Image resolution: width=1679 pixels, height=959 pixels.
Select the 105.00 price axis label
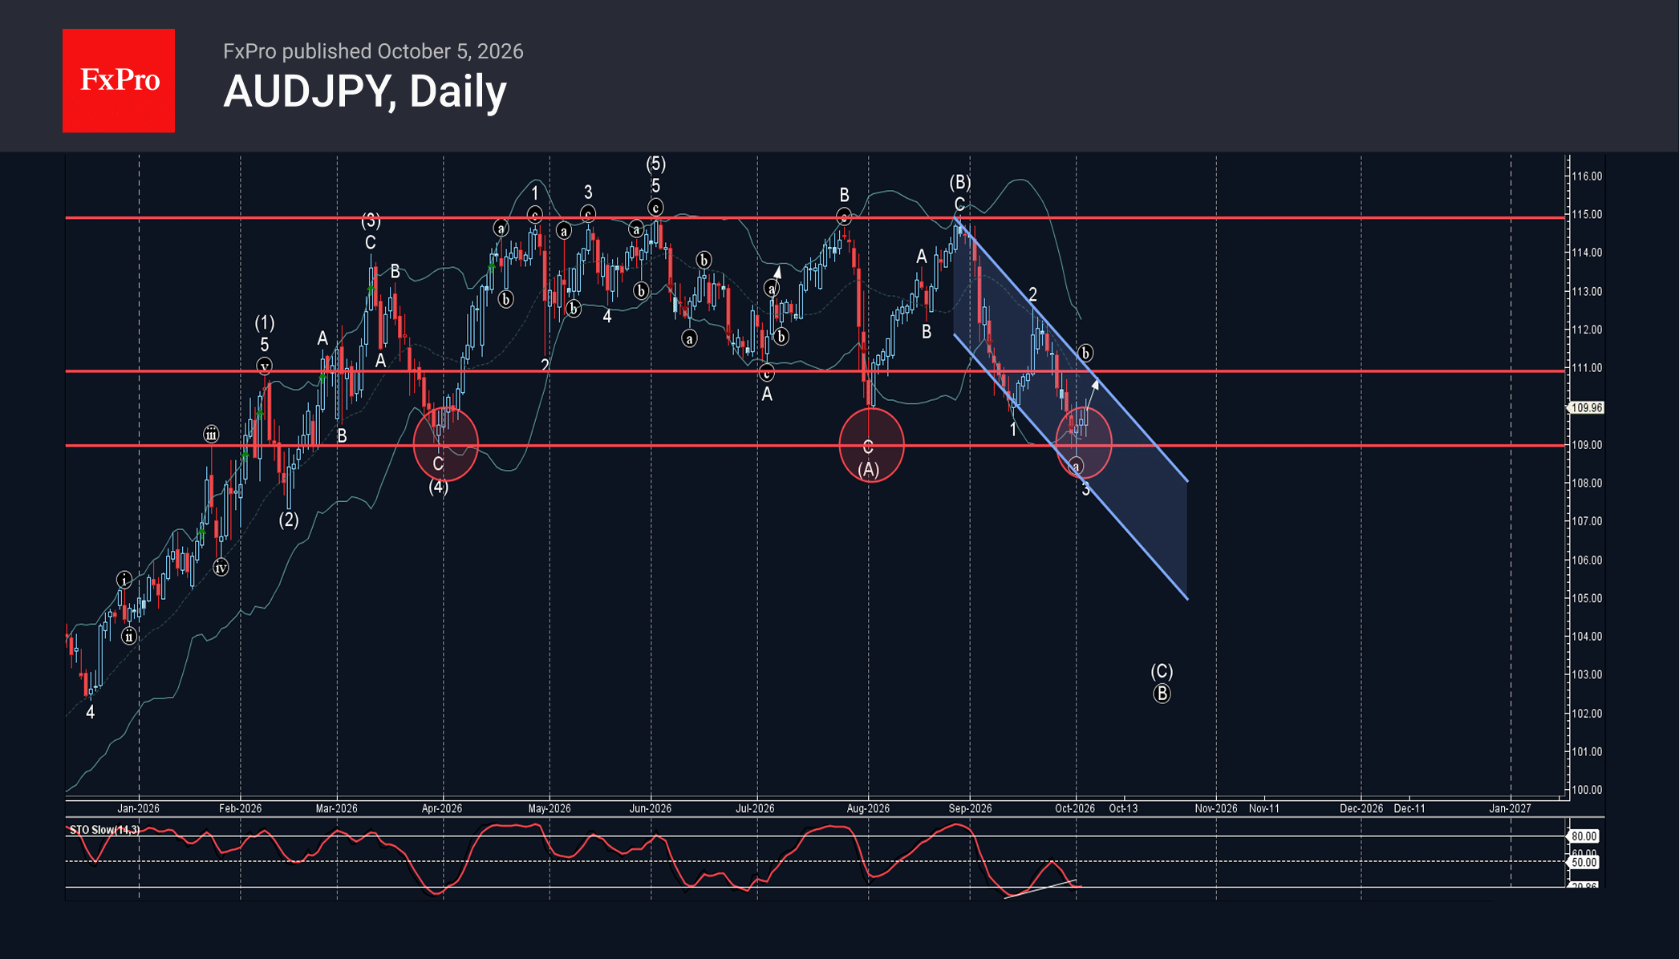[1586, 598]
